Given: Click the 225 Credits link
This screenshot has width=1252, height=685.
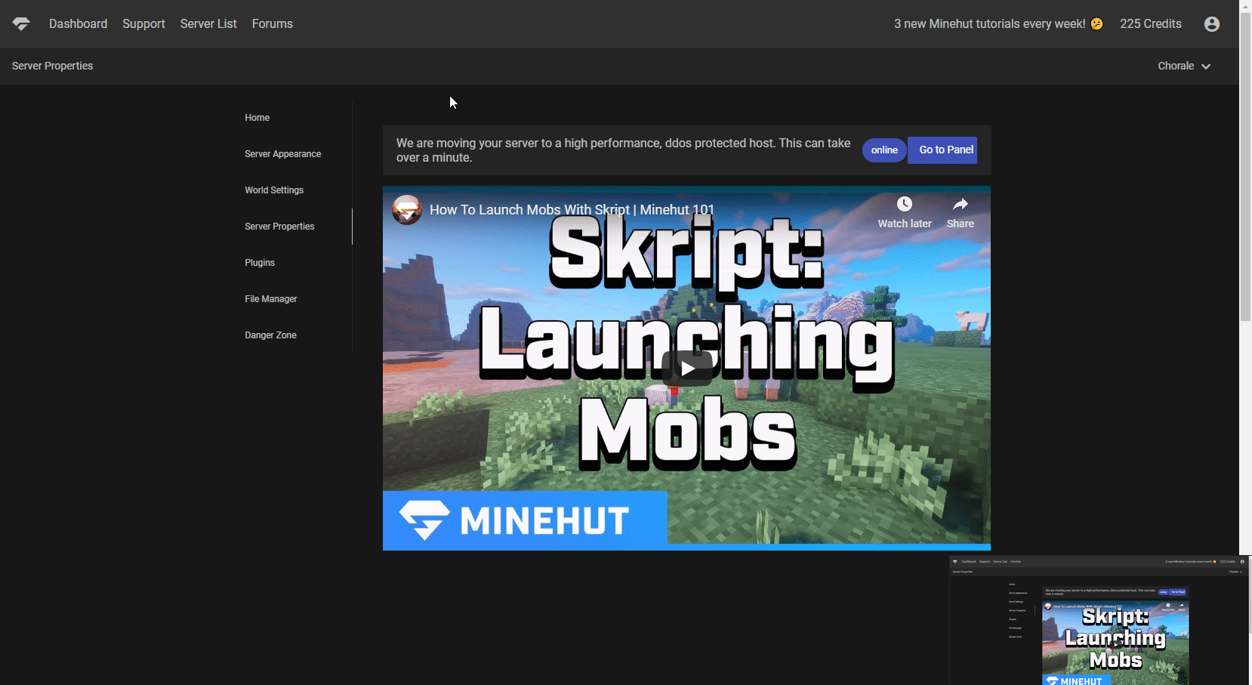Looking at the screenshot, I should tap(1151, 24).
